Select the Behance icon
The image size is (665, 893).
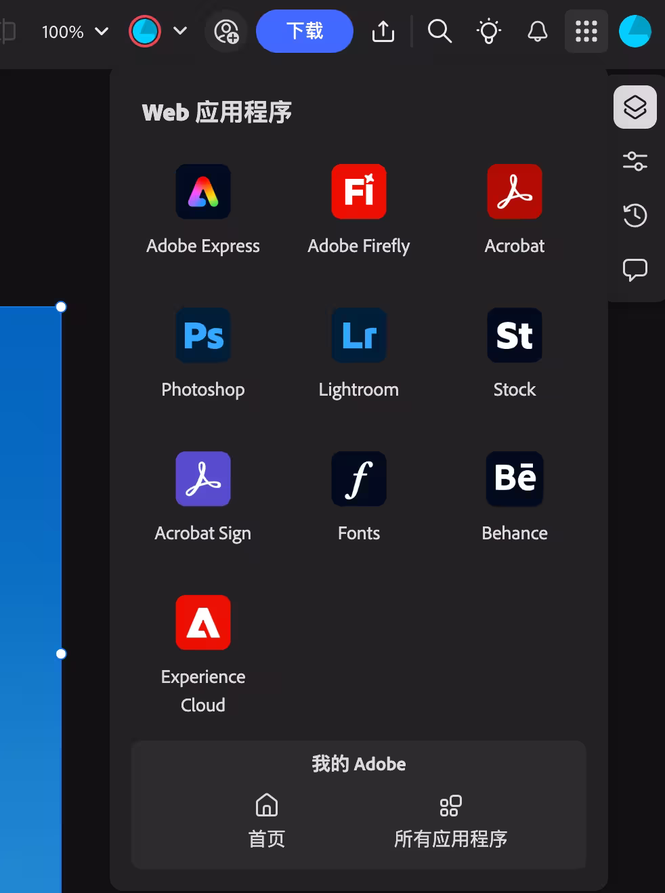click(514, 479)
